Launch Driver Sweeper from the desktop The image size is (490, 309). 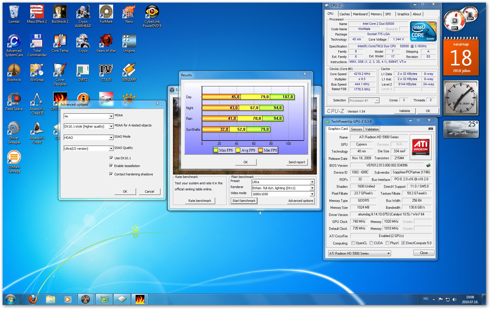14,133
